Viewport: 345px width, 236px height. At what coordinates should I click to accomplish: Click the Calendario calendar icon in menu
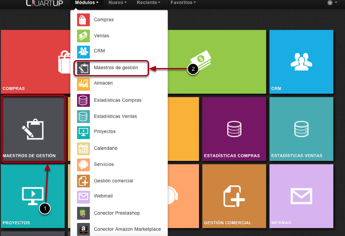tap(83, 149)
